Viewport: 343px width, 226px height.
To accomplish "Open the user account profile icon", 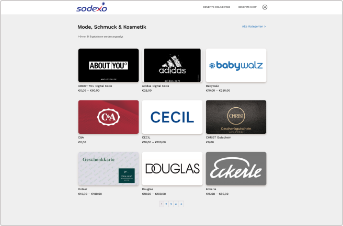I will point(265,7).
